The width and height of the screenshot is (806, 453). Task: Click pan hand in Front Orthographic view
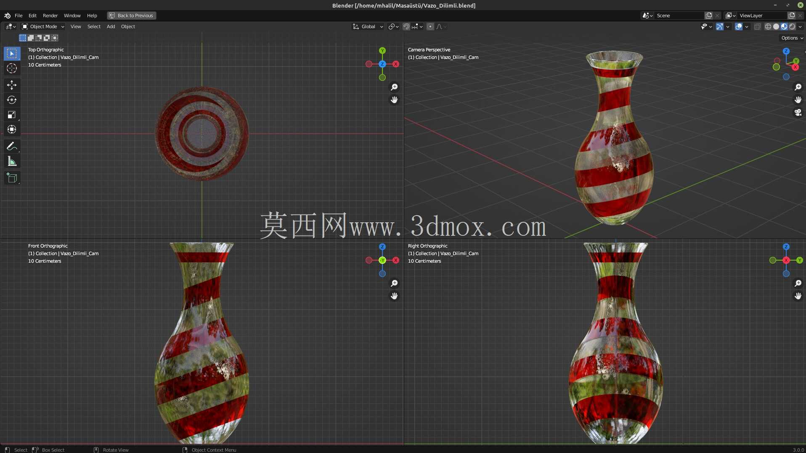pos(394,296)
